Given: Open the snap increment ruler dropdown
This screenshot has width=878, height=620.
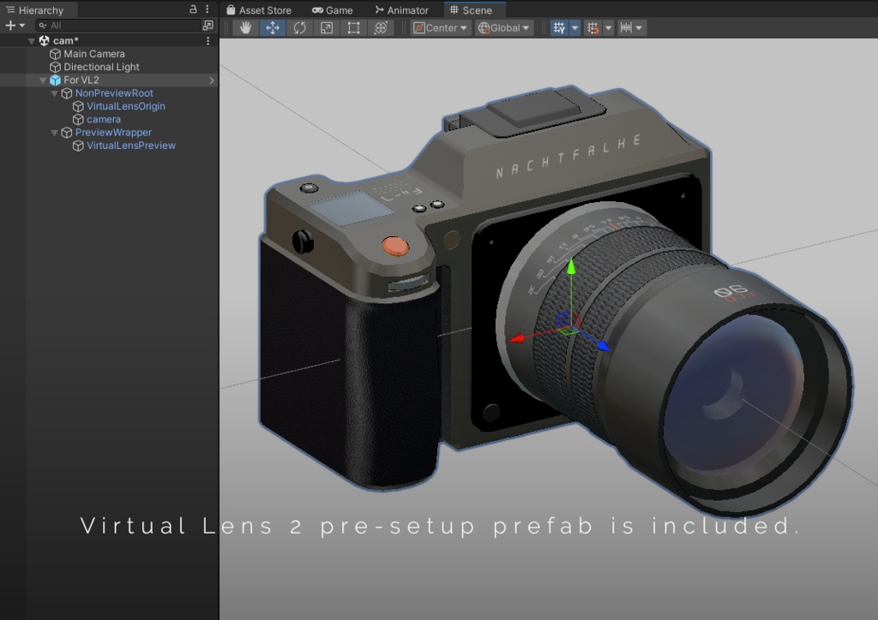Looking at the screenshot, I should click(x=632, y=28).
